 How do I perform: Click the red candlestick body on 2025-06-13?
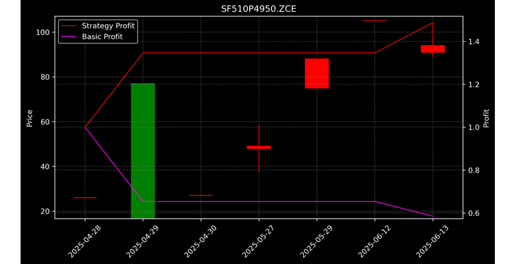pos(433,49)
